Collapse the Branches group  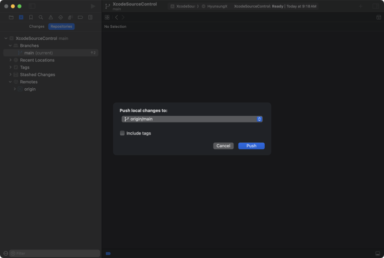(10, 46)
